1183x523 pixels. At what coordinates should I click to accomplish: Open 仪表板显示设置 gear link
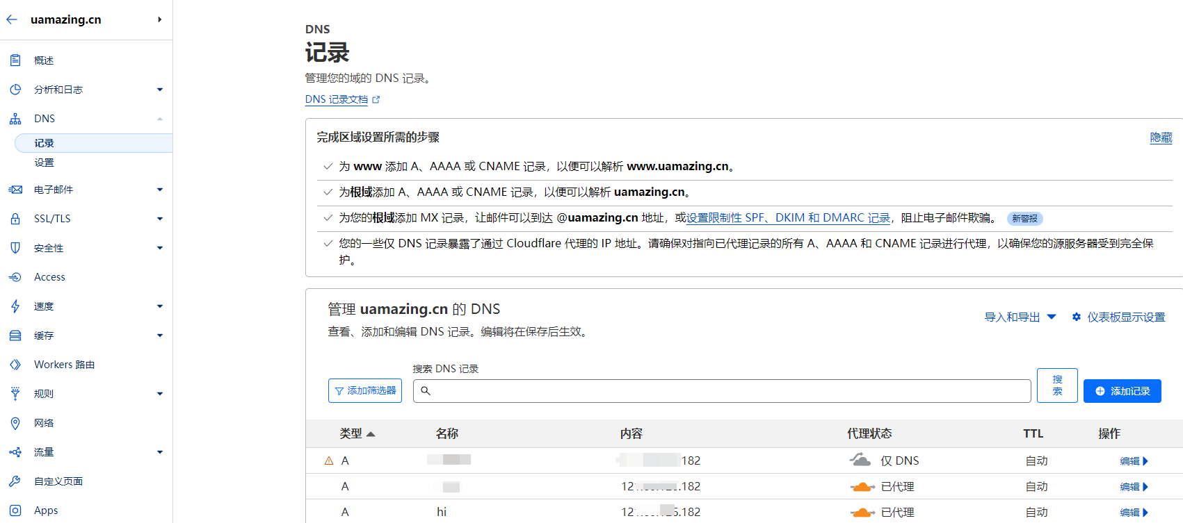point(1118,317)
